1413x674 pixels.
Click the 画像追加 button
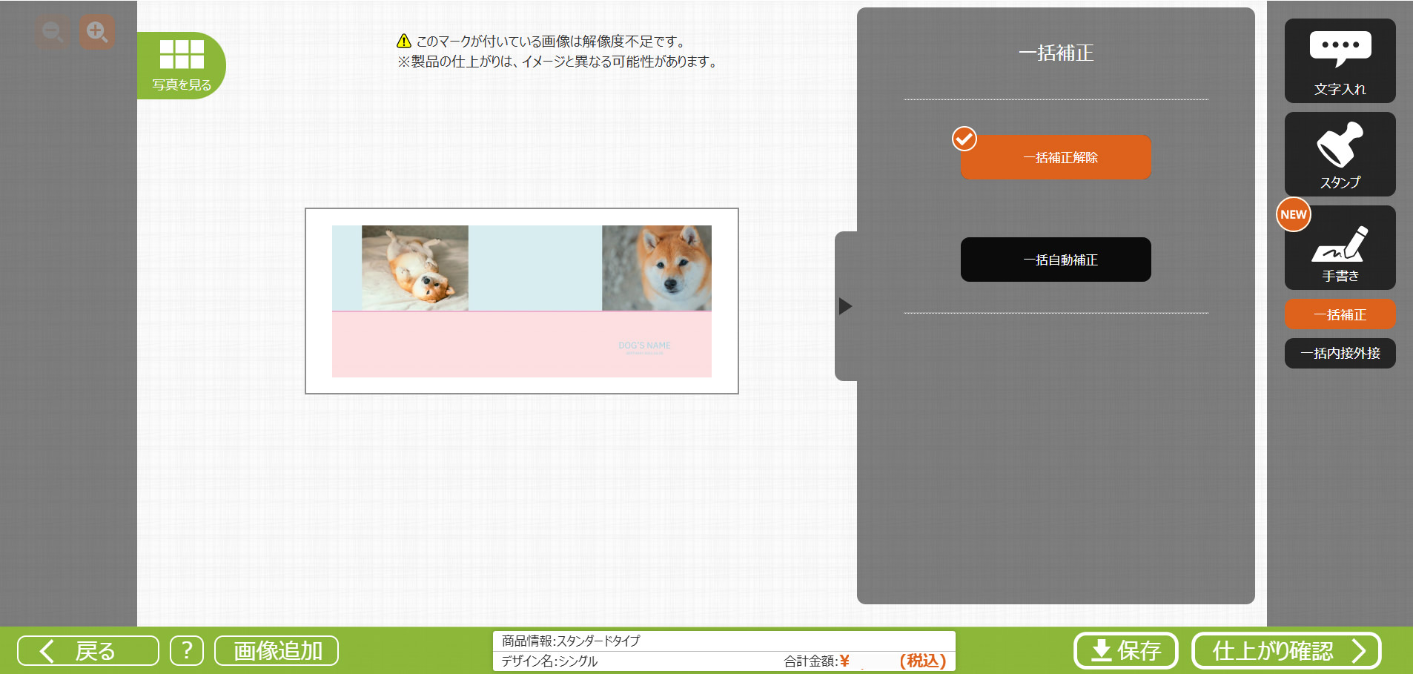[277, 651]
